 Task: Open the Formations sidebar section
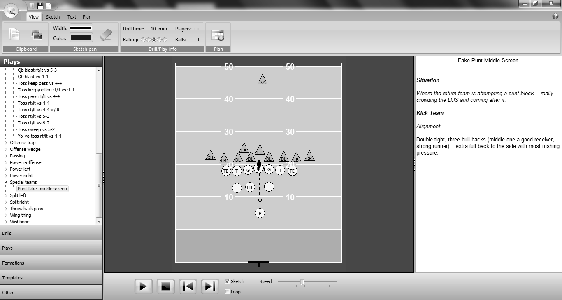(x=51, y=263)
